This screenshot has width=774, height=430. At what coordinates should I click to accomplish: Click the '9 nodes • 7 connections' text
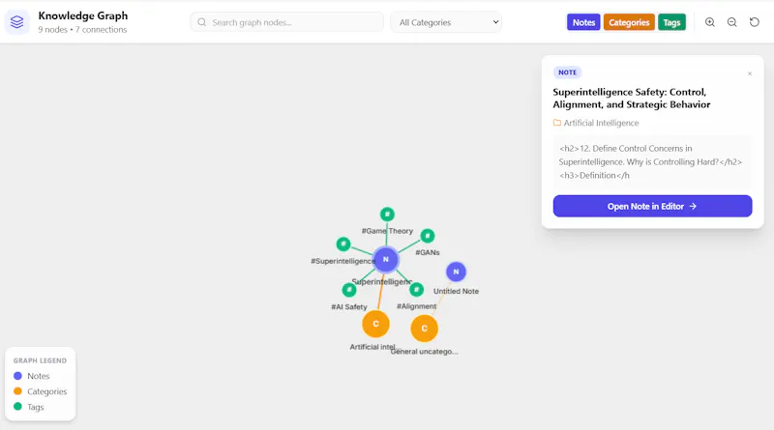[x=82, y=30]
